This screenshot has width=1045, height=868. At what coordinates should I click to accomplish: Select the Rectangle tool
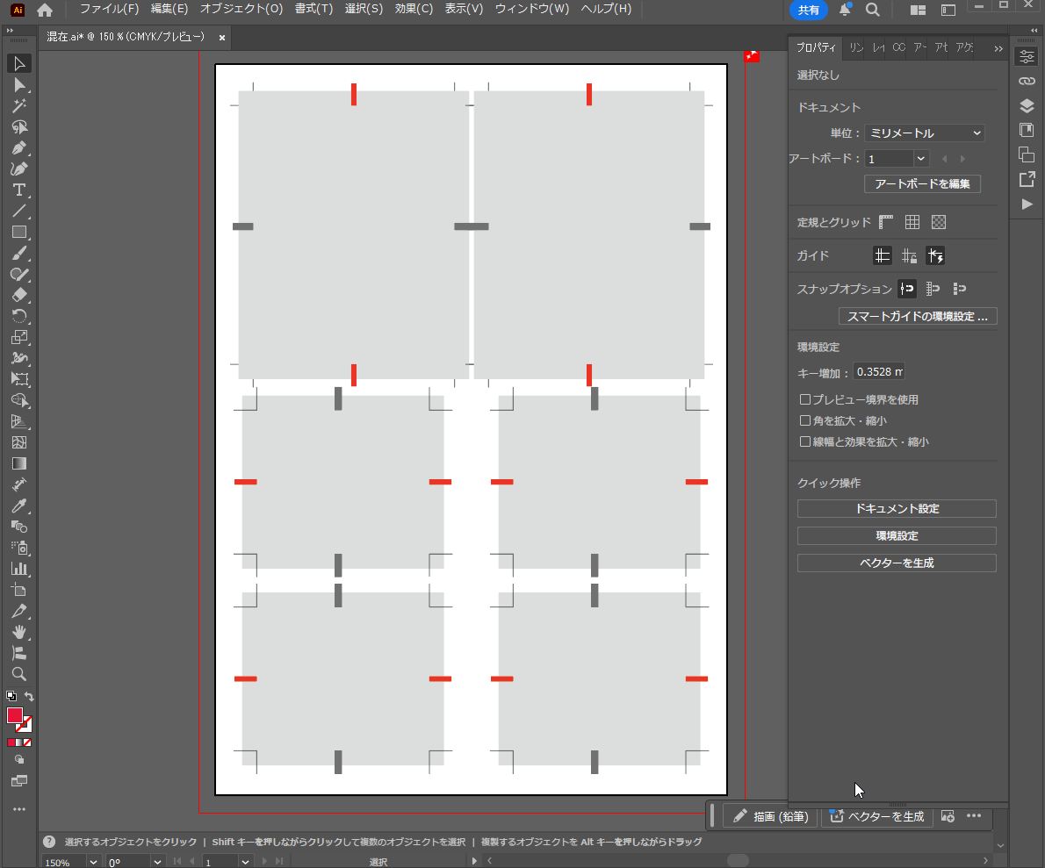18,233
